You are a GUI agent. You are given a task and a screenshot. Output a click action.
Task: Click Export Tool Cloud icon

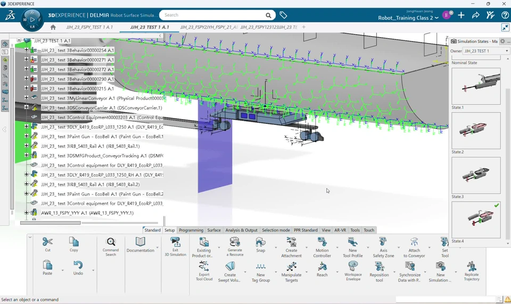tap(204, 266)
